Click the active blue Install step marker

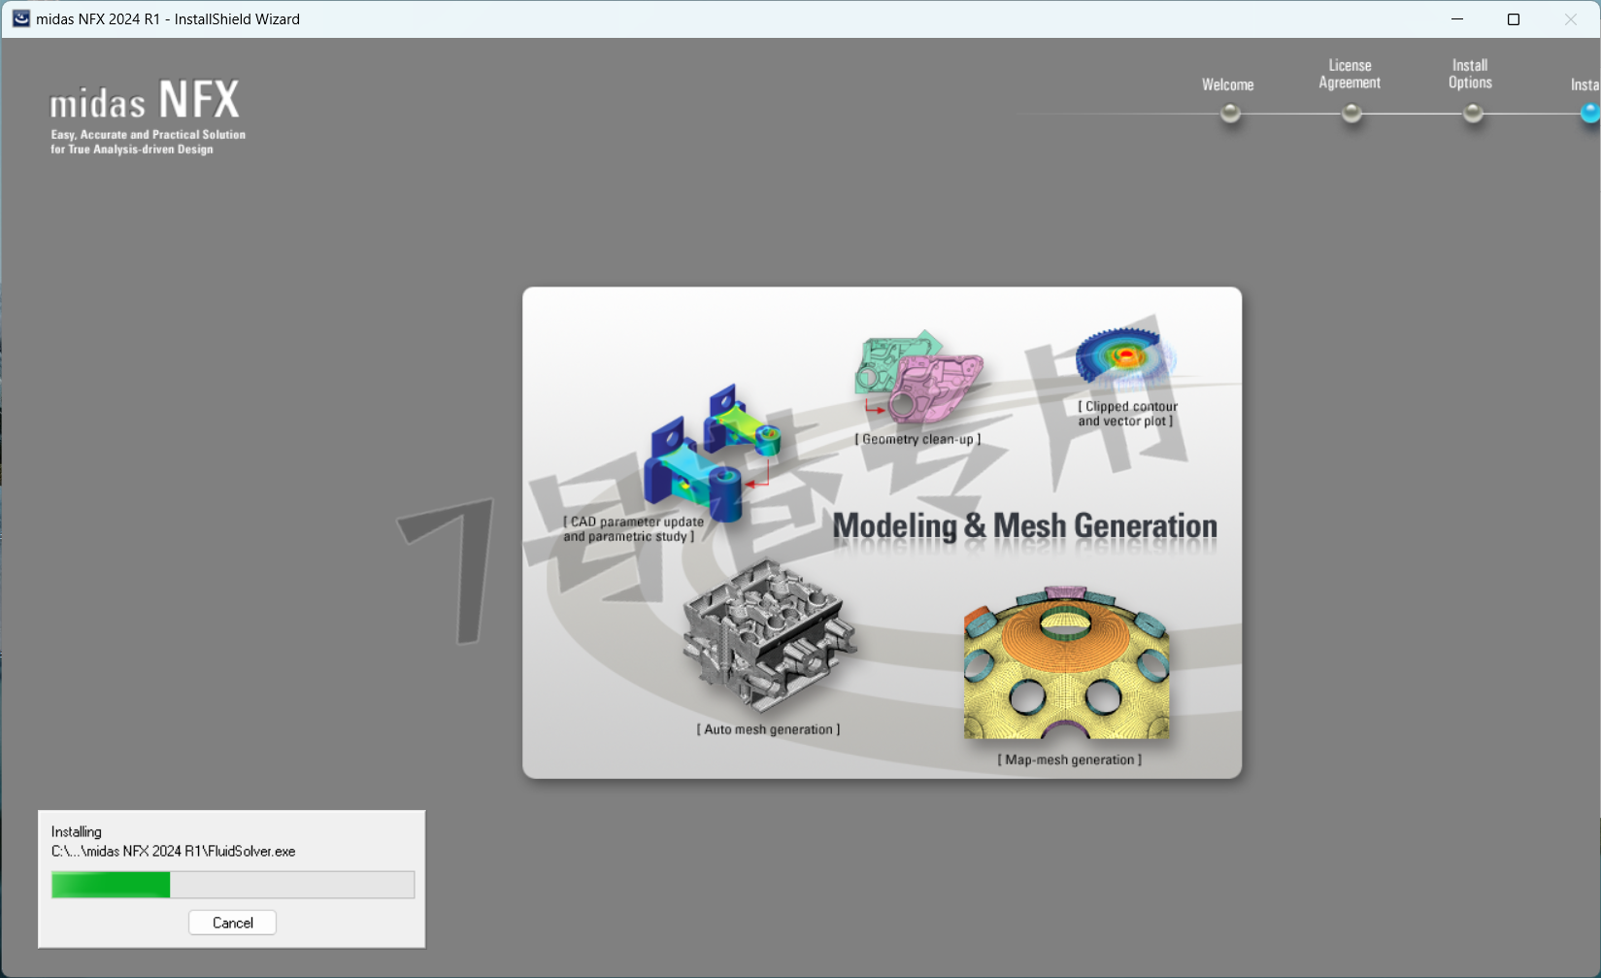1590,114
